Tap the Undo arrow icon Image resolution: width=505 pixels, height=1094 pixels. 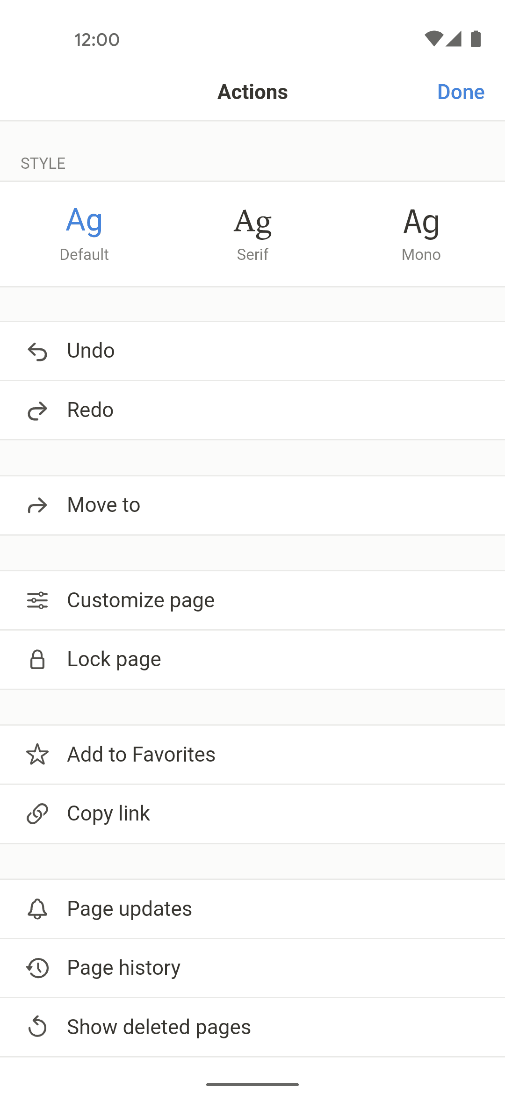pos(37,352)
